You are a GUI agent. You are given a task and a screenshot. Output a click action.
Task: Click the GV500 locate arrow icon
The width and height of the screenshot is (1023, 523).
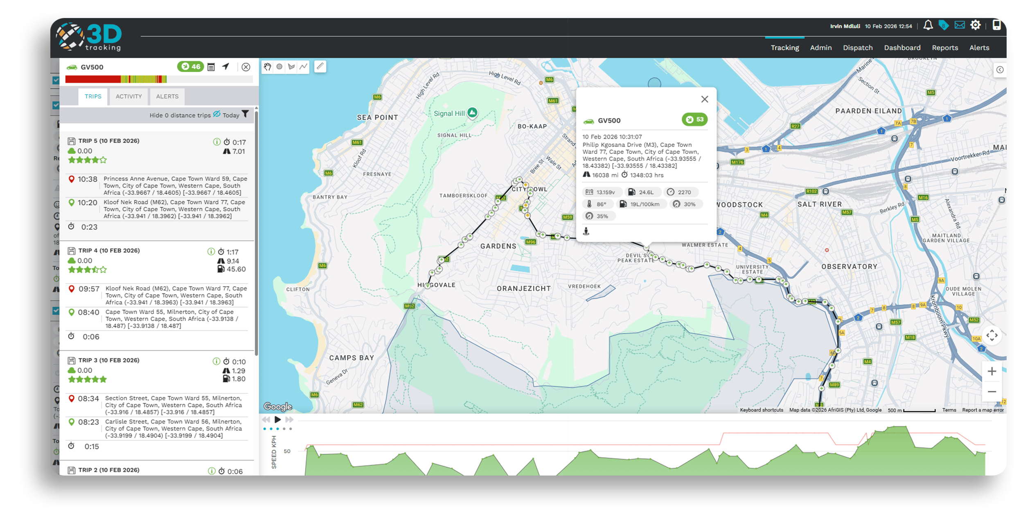coord(226,66)
